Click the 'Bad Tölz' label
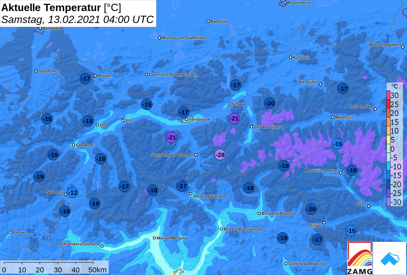This screenshot has height=275, width=407. (219, 21)
